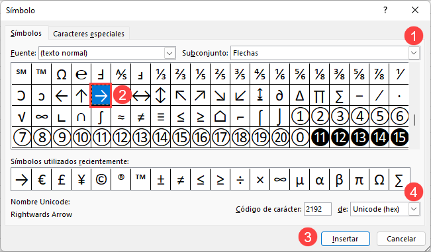Open the Fuente font dropdown
Image resolution: width=431 pixels, height=252 pixels.
170,53
